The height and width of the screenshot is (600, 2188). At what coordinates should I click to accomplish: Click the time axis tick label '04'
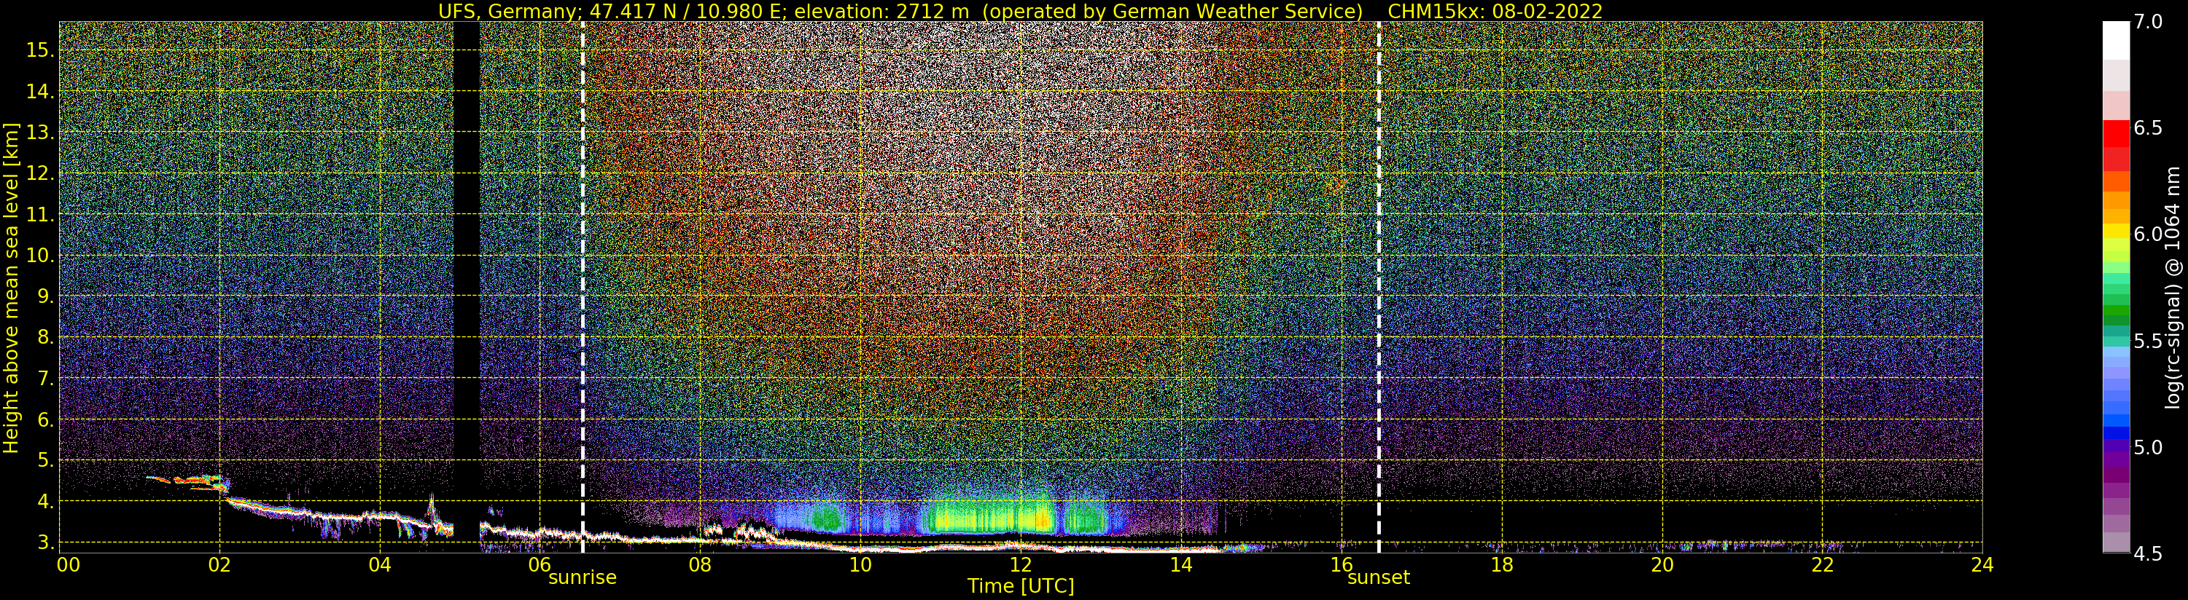pyautogui.click(x=381, y=564)
